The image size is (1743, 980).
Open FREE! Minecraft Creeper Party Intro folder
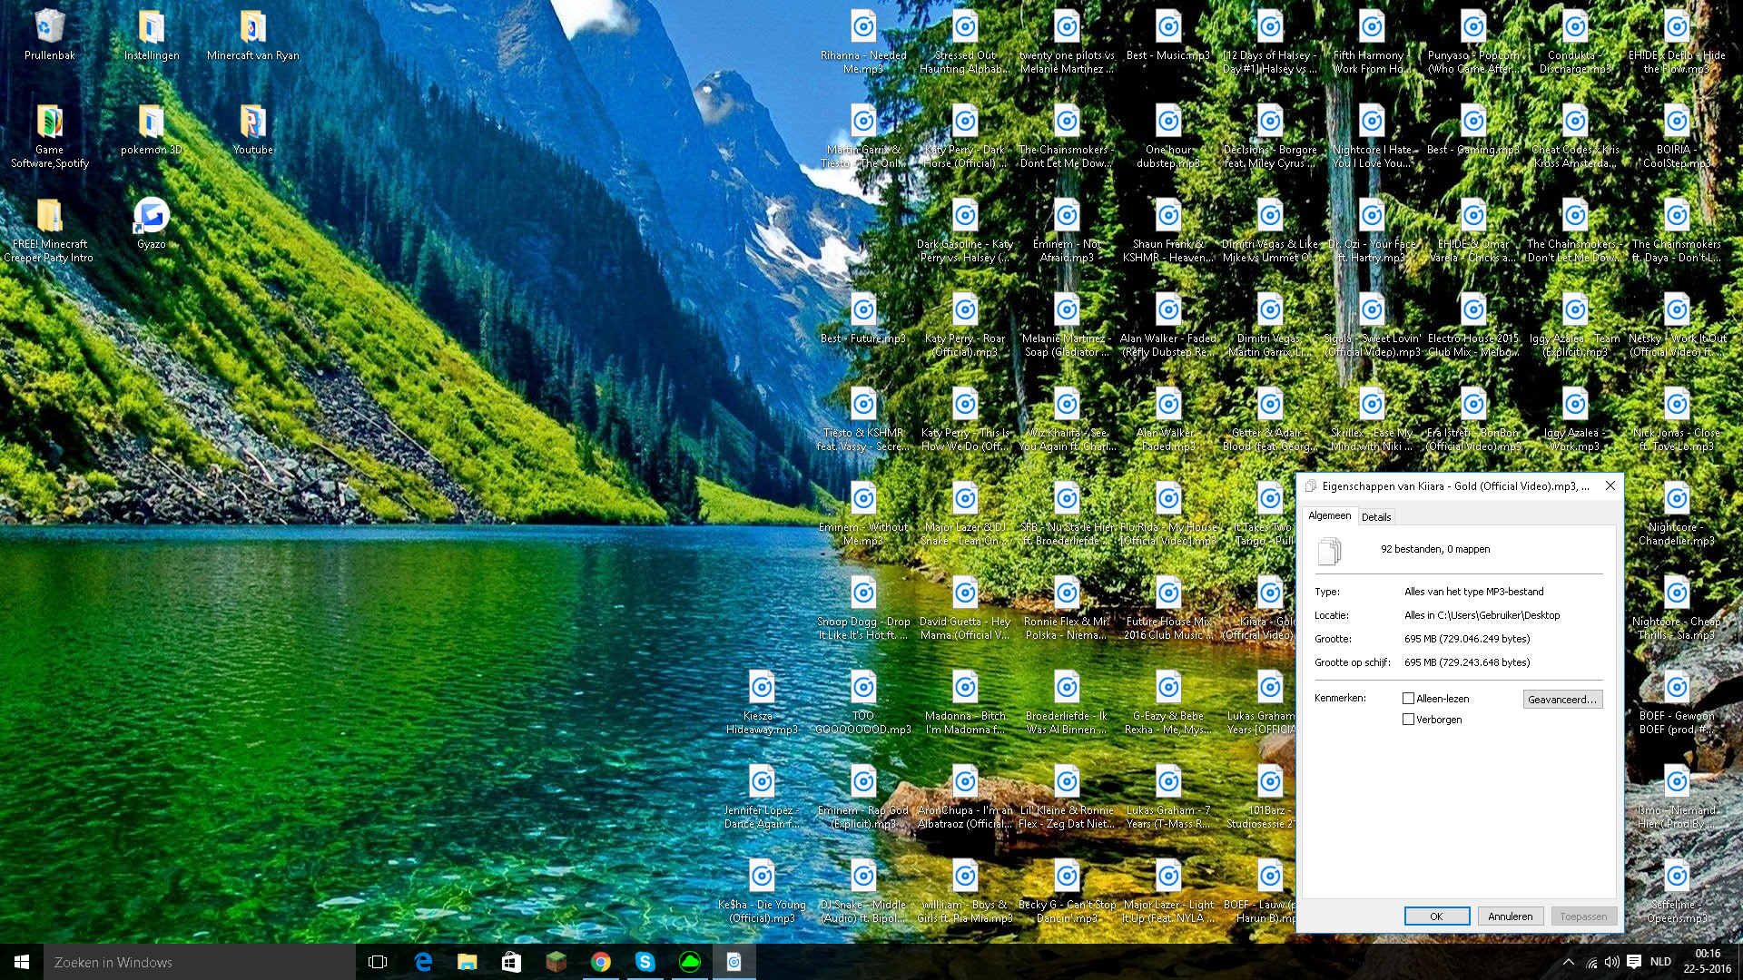[x=50, y=231]
